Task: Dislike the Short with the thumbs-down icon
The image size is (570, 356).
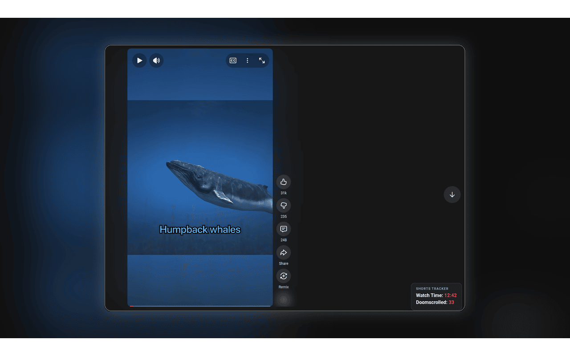Action: pyautogui.click(x=284, y=206)
